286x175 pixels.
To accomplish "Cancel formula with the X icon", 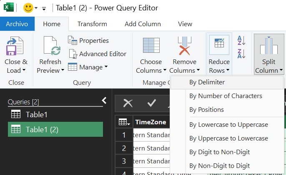I will [128, 103].
